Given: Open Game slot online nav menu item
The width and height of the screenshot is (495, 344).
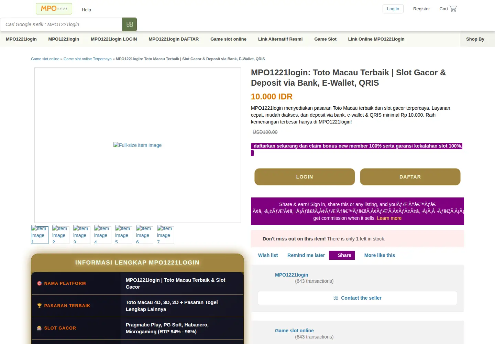Looking at the screenshot, I should (x=228, y=39).
